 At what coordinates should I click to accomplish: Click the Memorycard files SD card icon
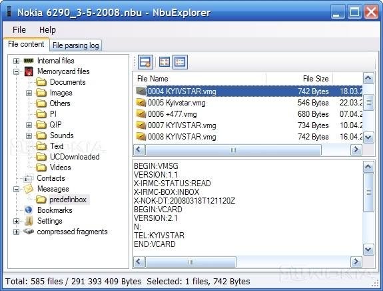[29, 71]
